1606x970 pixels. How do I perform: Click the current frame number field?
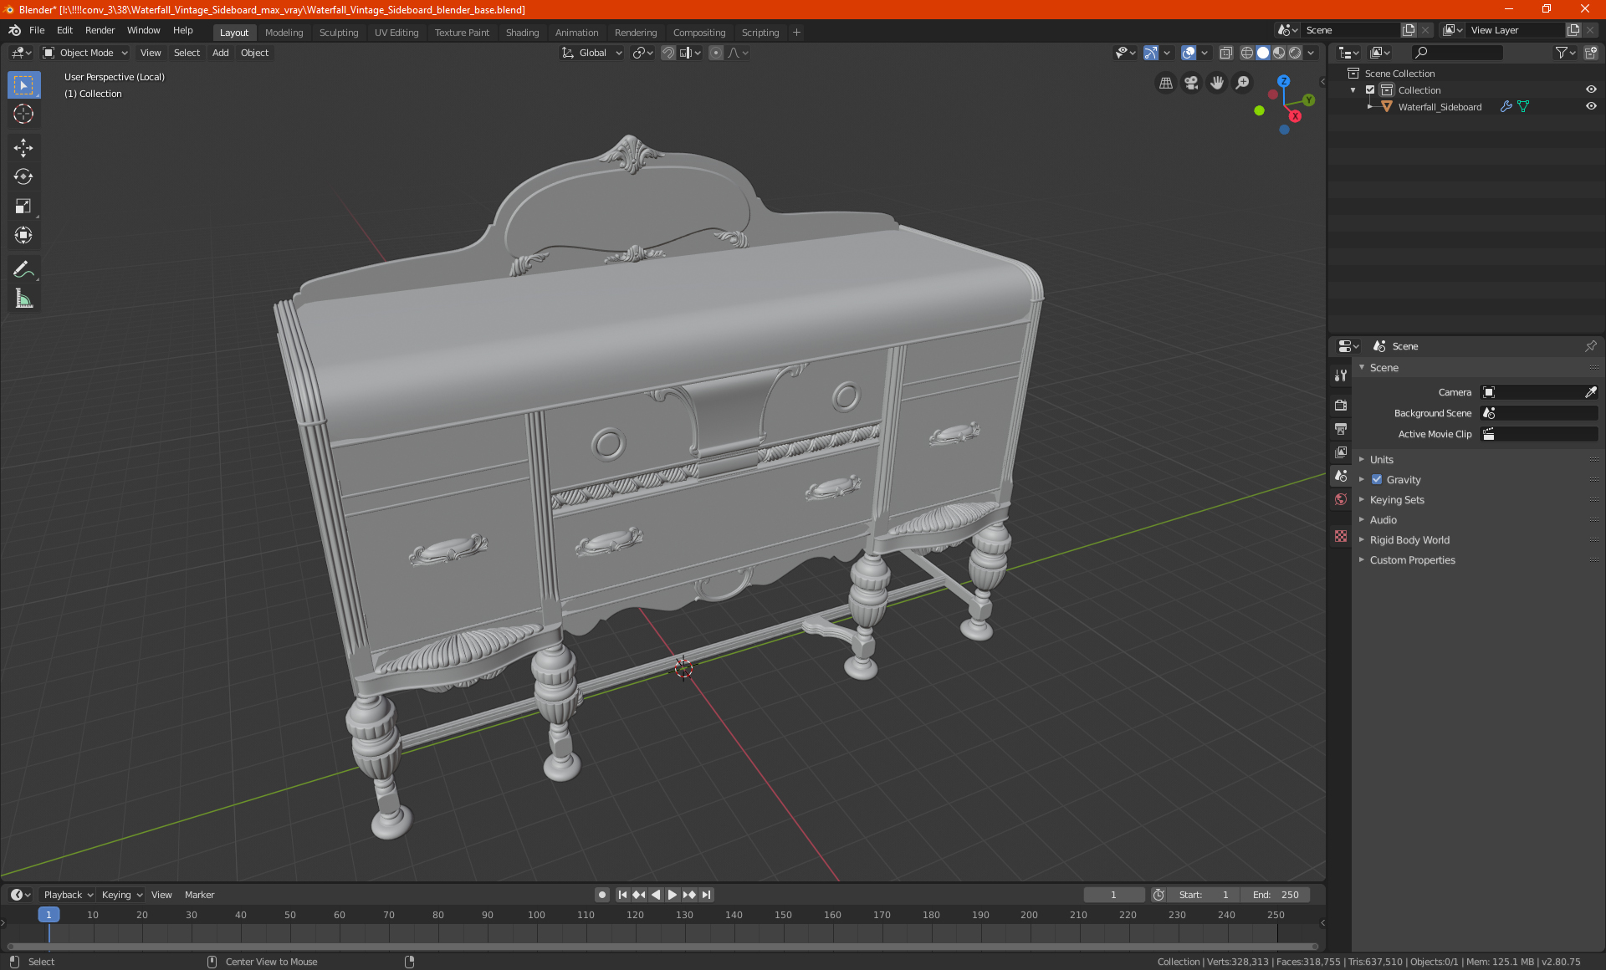tap(1113, 895)
